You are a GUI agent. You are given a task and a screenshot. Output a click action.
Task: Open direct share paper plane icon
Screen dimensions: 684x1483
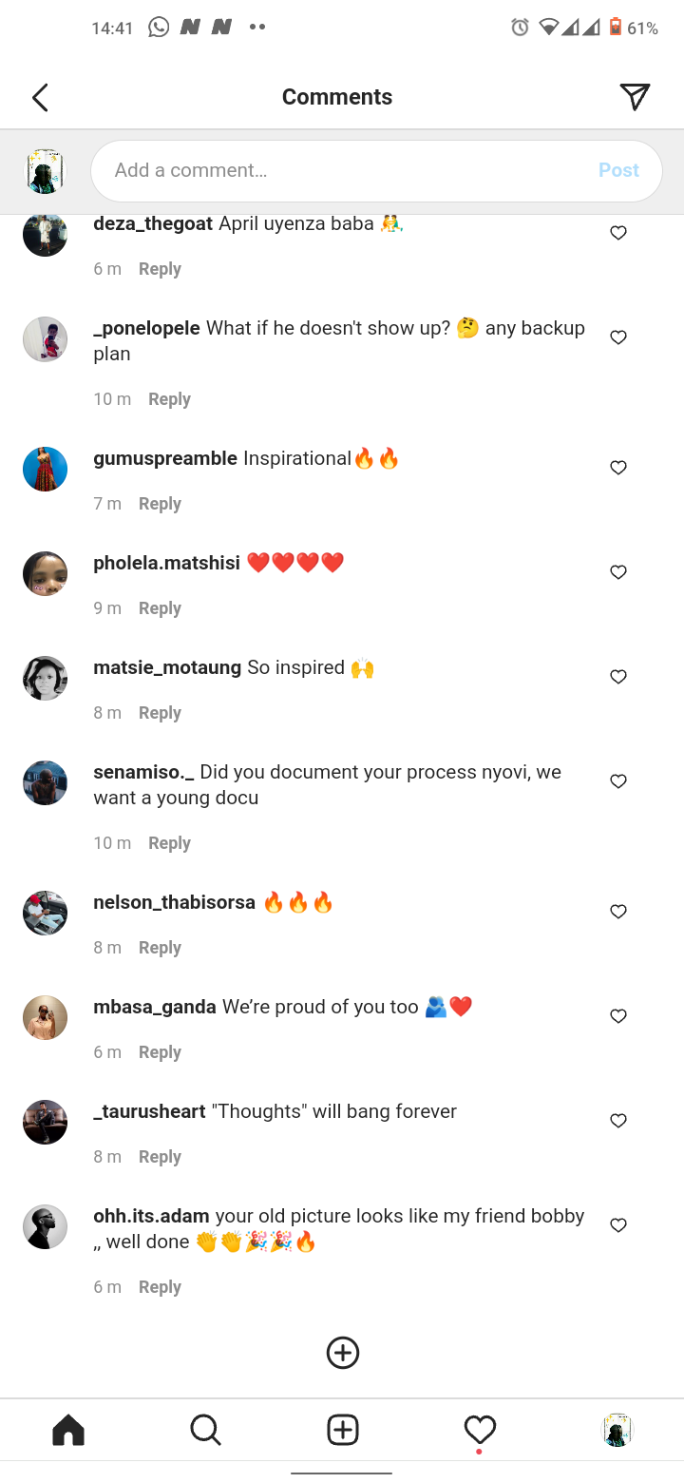point(635,96)
